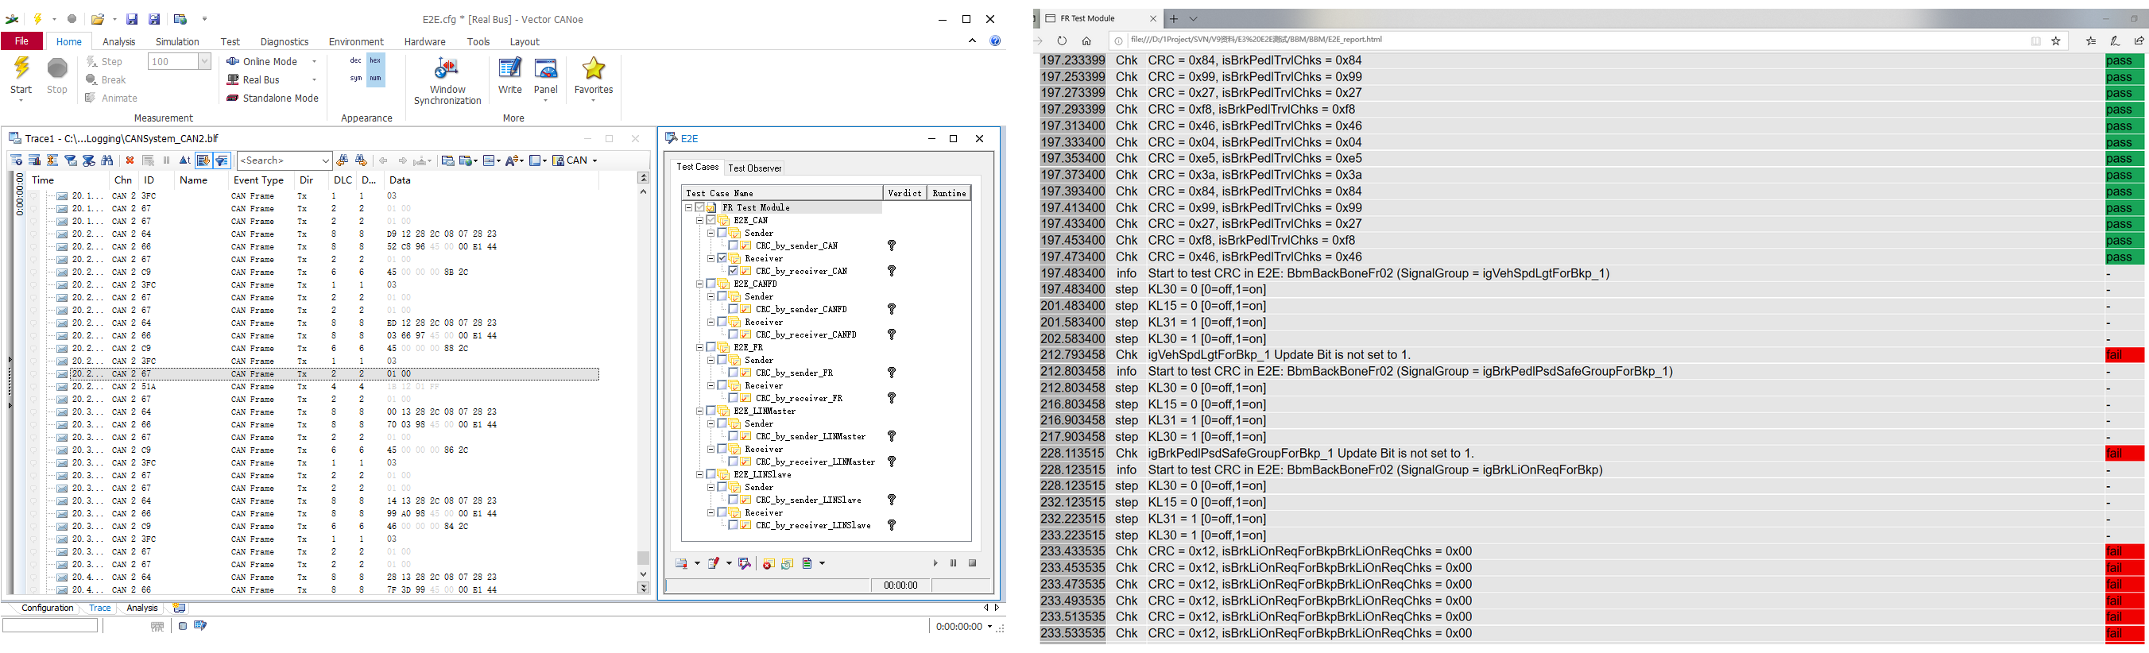Collapse the E2E_FR tree node
This screenshot has height=653, width=2149.
pyautogui.click(x=700, y=347)
